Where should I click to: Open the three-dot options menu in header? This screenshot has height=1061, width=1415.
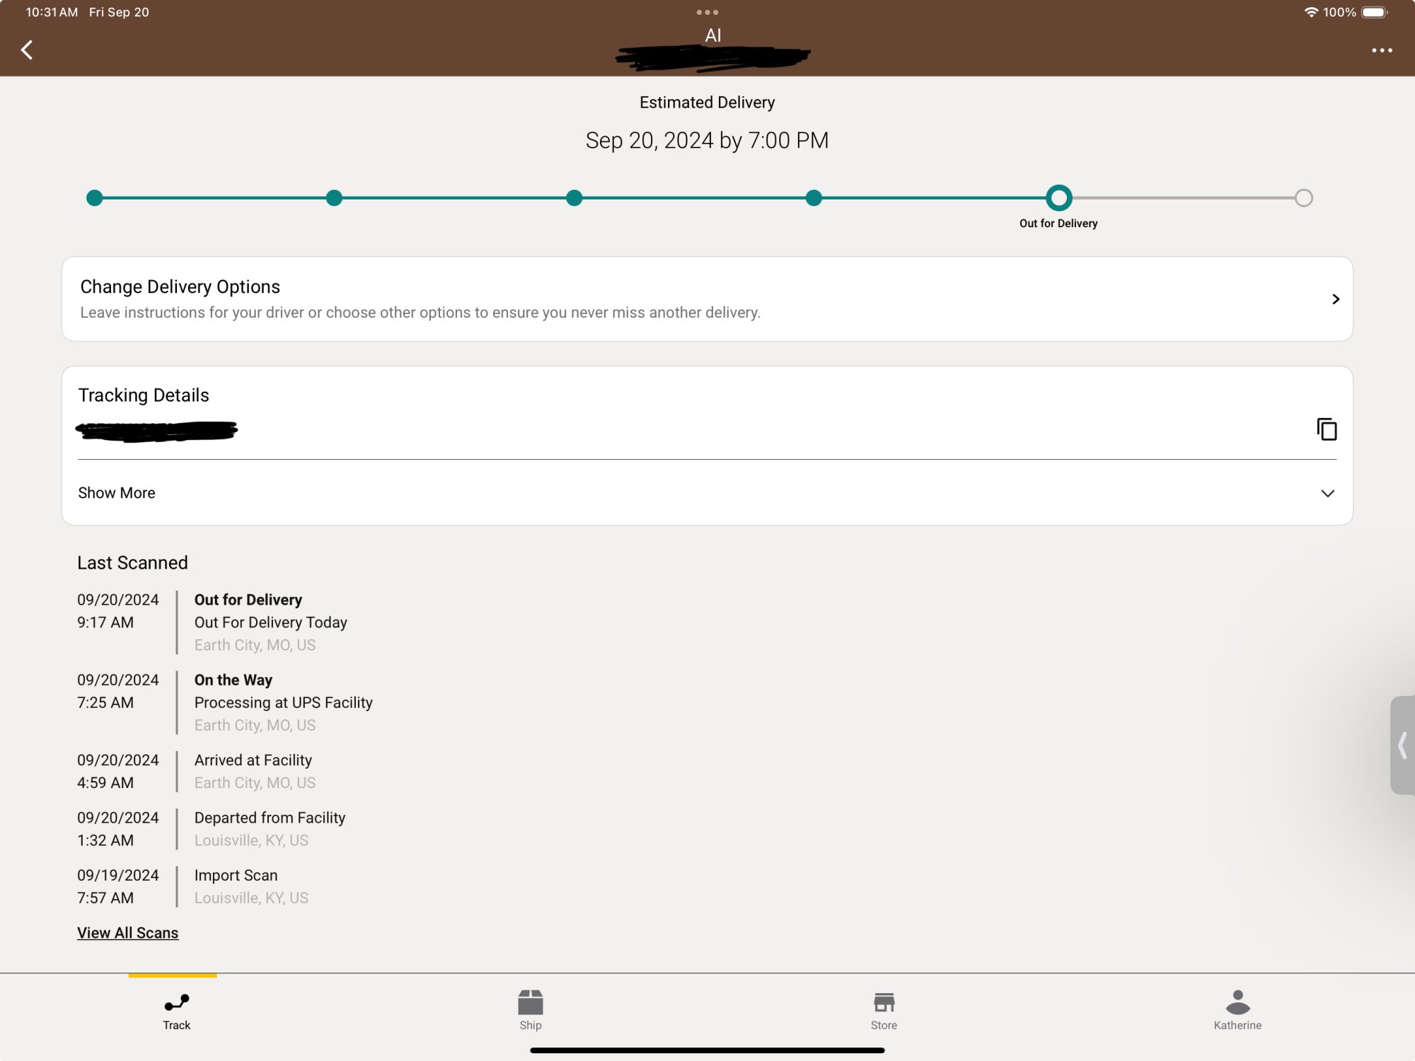(1381, 50)
